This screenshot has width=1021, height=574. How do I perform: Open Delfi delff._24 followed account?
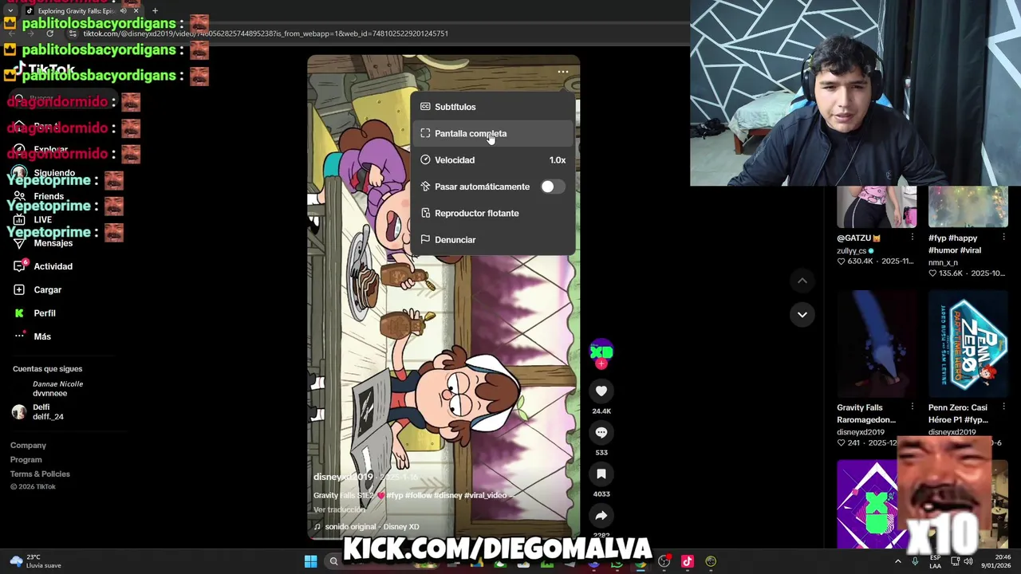[x=37, y=411]
